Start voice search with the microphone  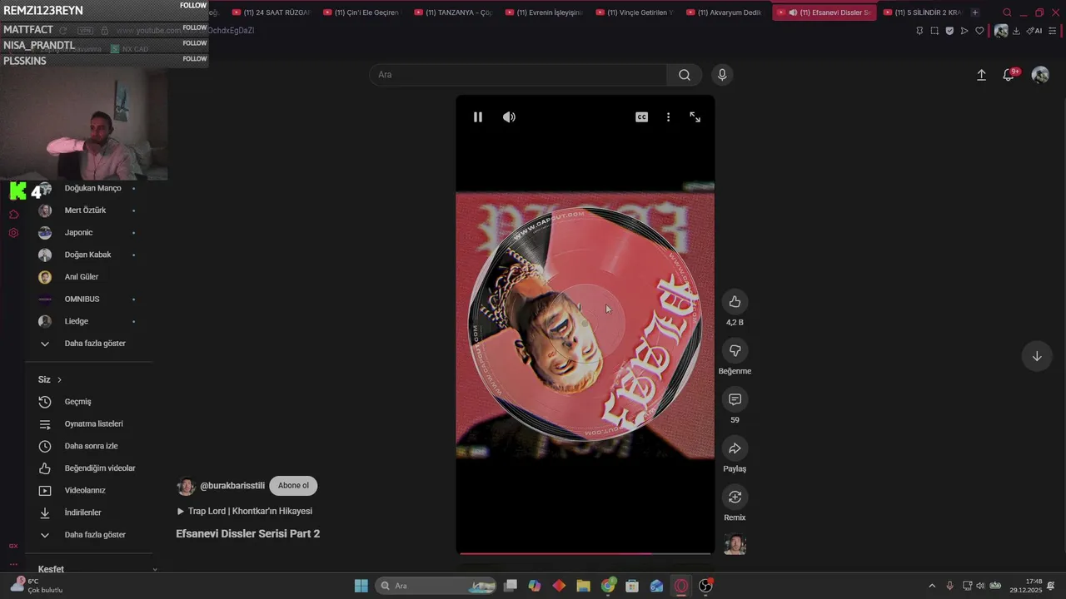(x=722, y=75)
